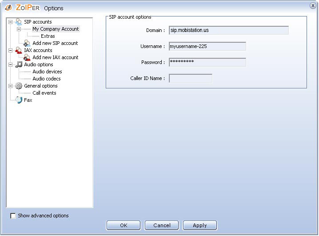Select Audio options label in tree
The width and height of the screenshot is (319, 236).
tap(39, 64)
